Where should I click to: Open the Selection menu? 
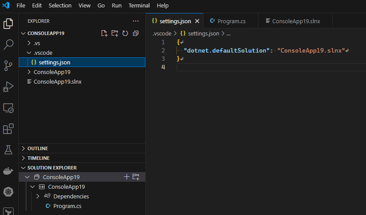[60, 5]
